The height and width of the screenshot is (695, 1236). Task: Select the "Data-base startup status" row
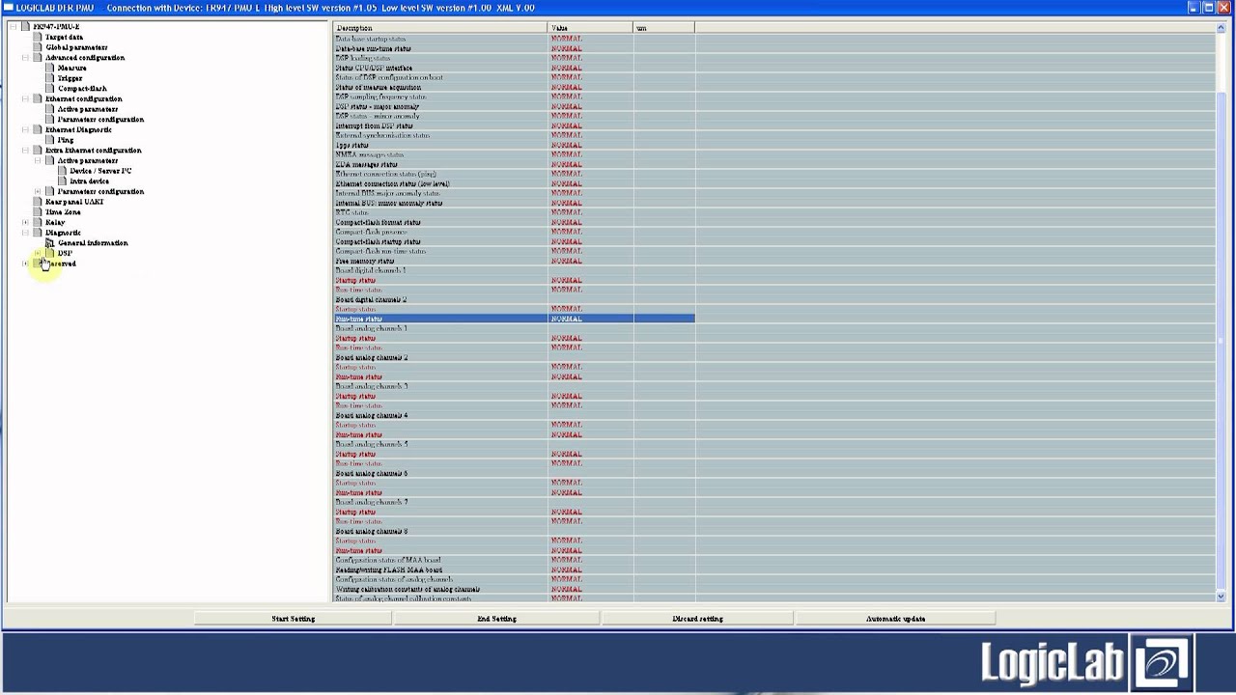click(514, 39)
